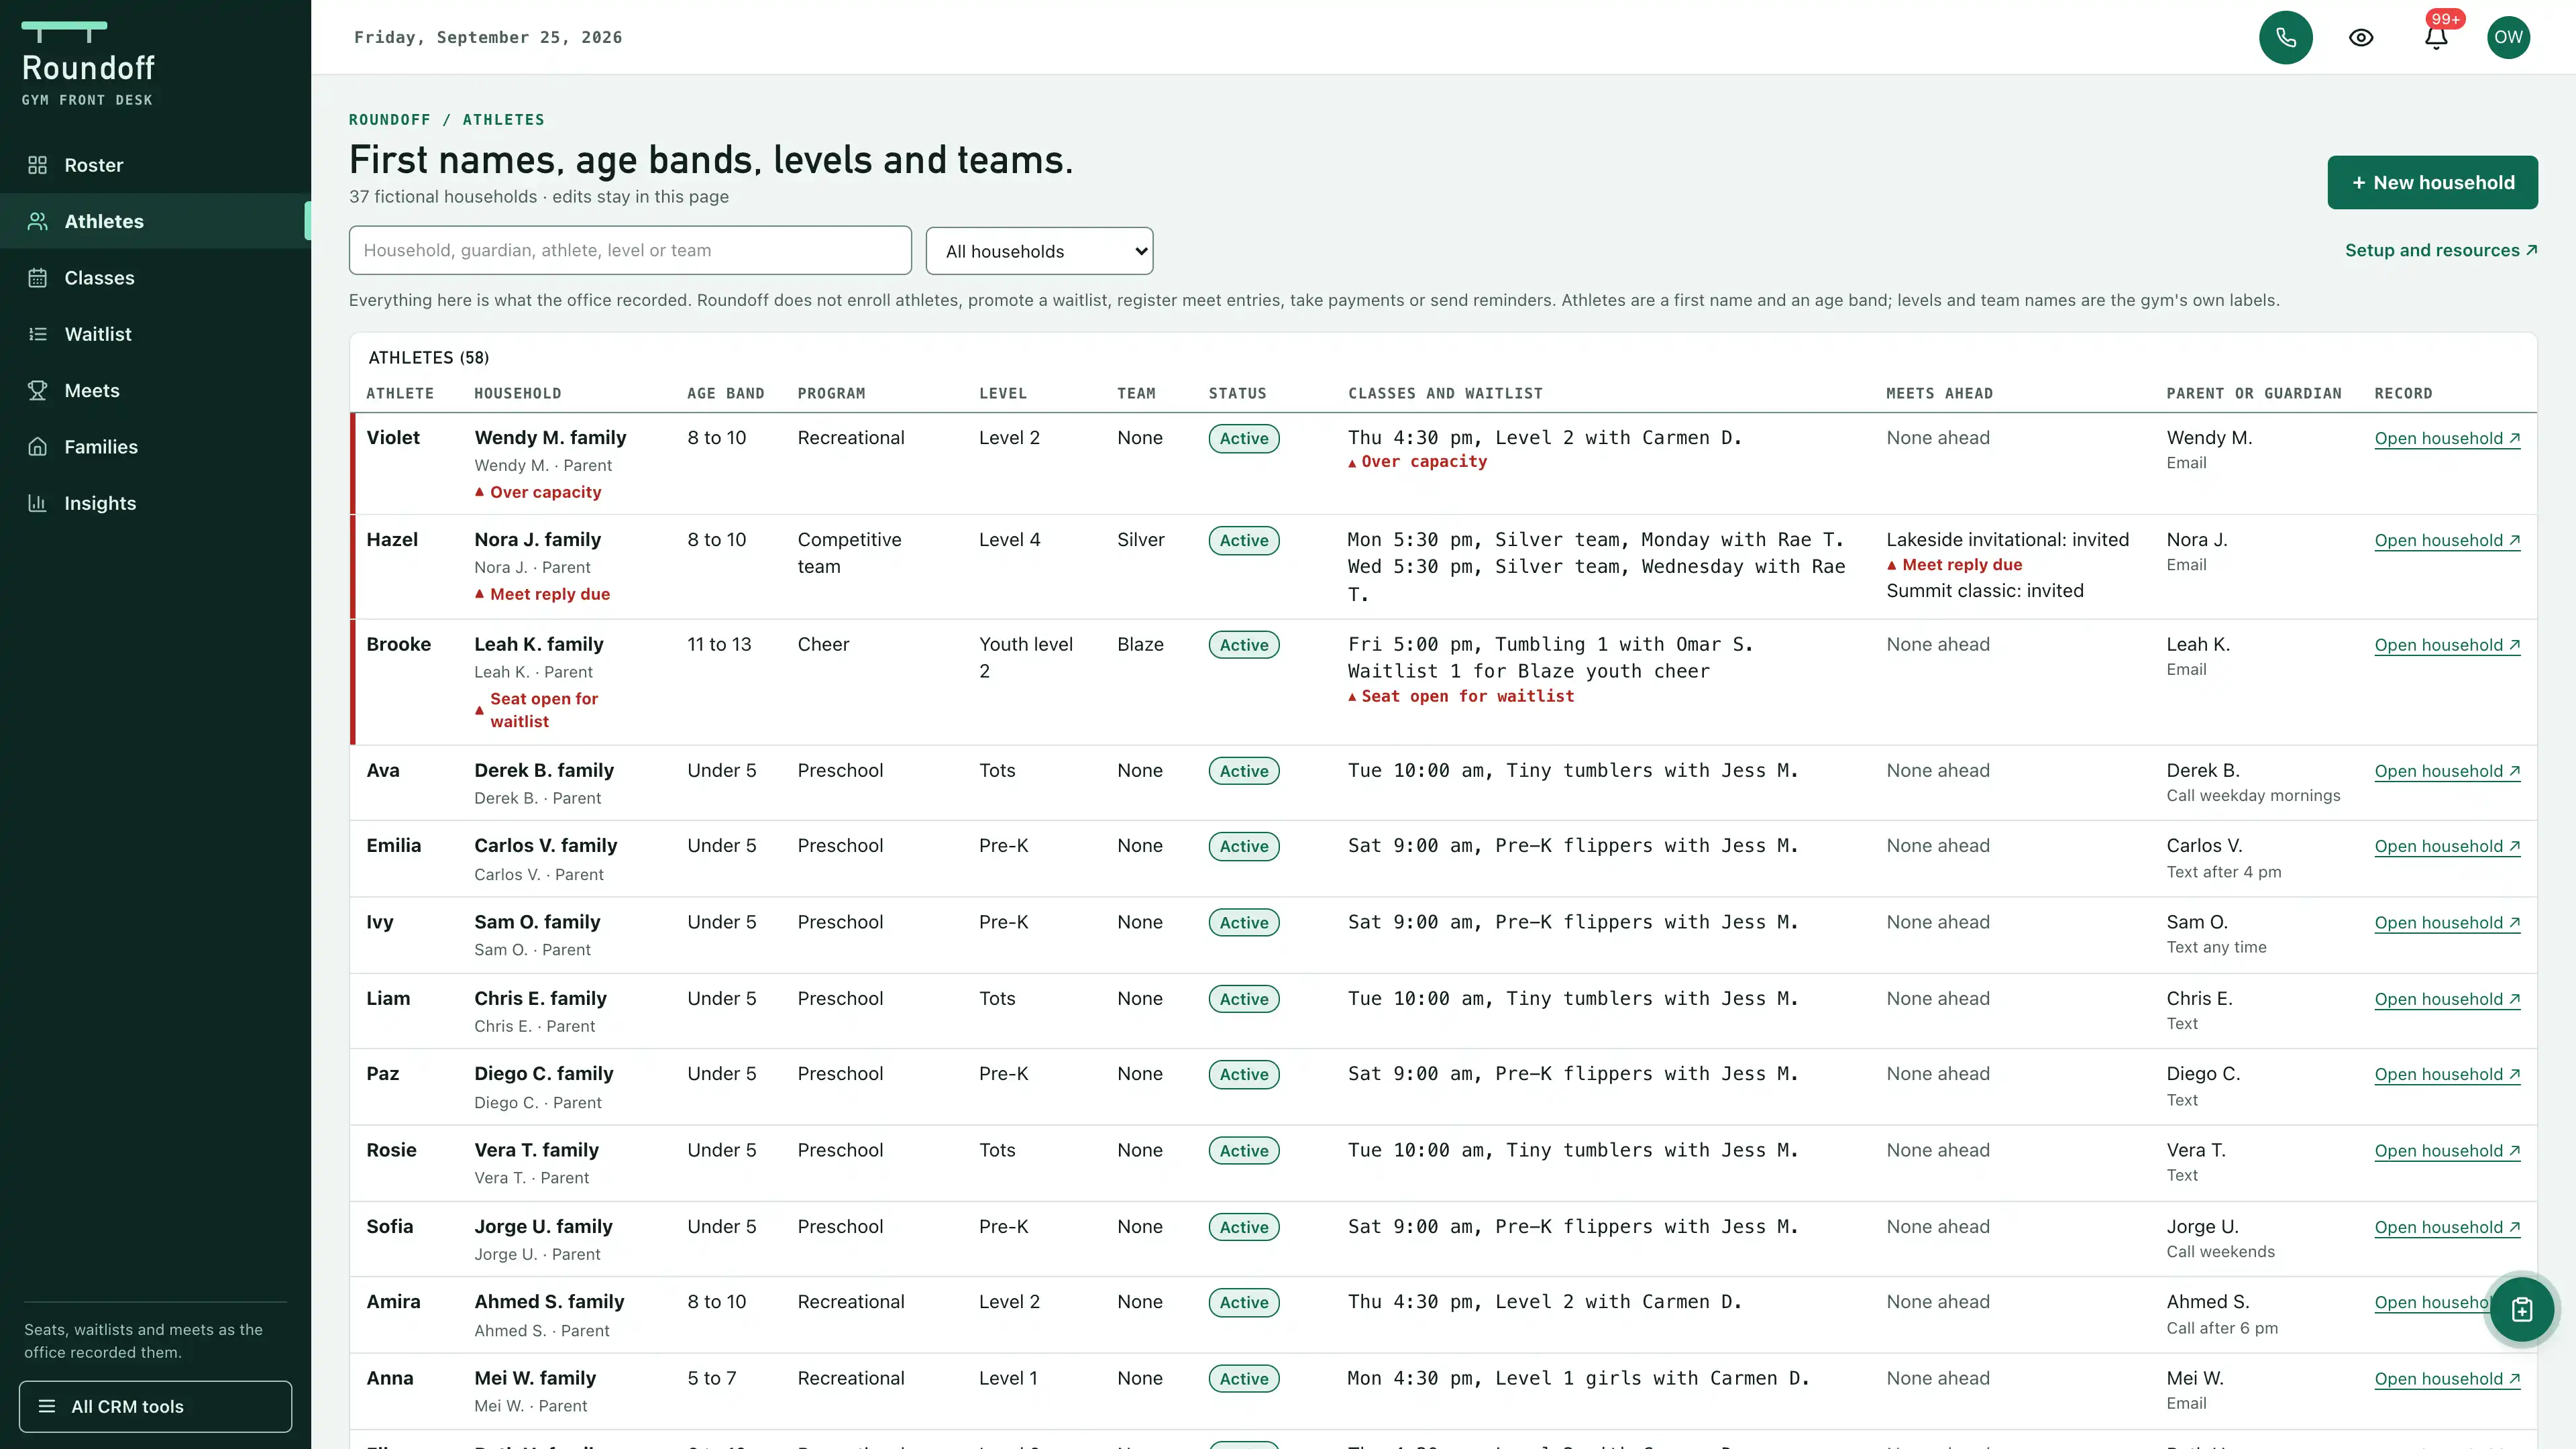Click the All CRM tools button
Screen dimensions: 2576x1449
[x=155, y=1406]
